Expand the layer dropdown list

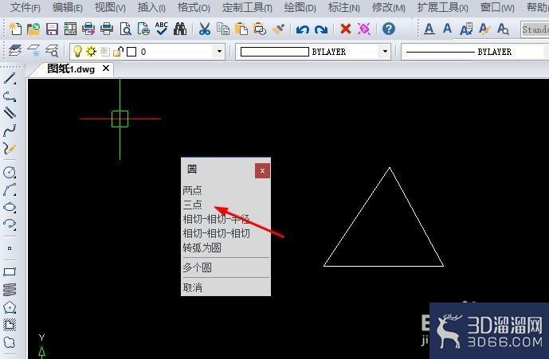pyautogui.click(x=219, y=52)
